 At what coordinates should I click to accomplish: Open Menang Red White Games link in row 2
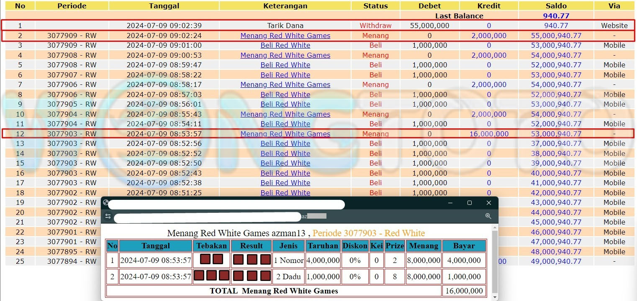coord(285,36)
